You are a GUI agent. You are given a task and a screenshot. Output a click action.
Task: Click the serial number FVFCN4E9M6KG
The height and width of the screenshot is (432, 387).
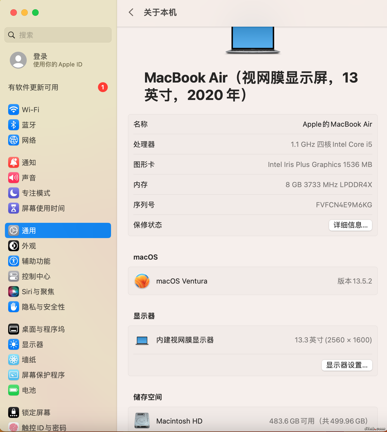344,205
